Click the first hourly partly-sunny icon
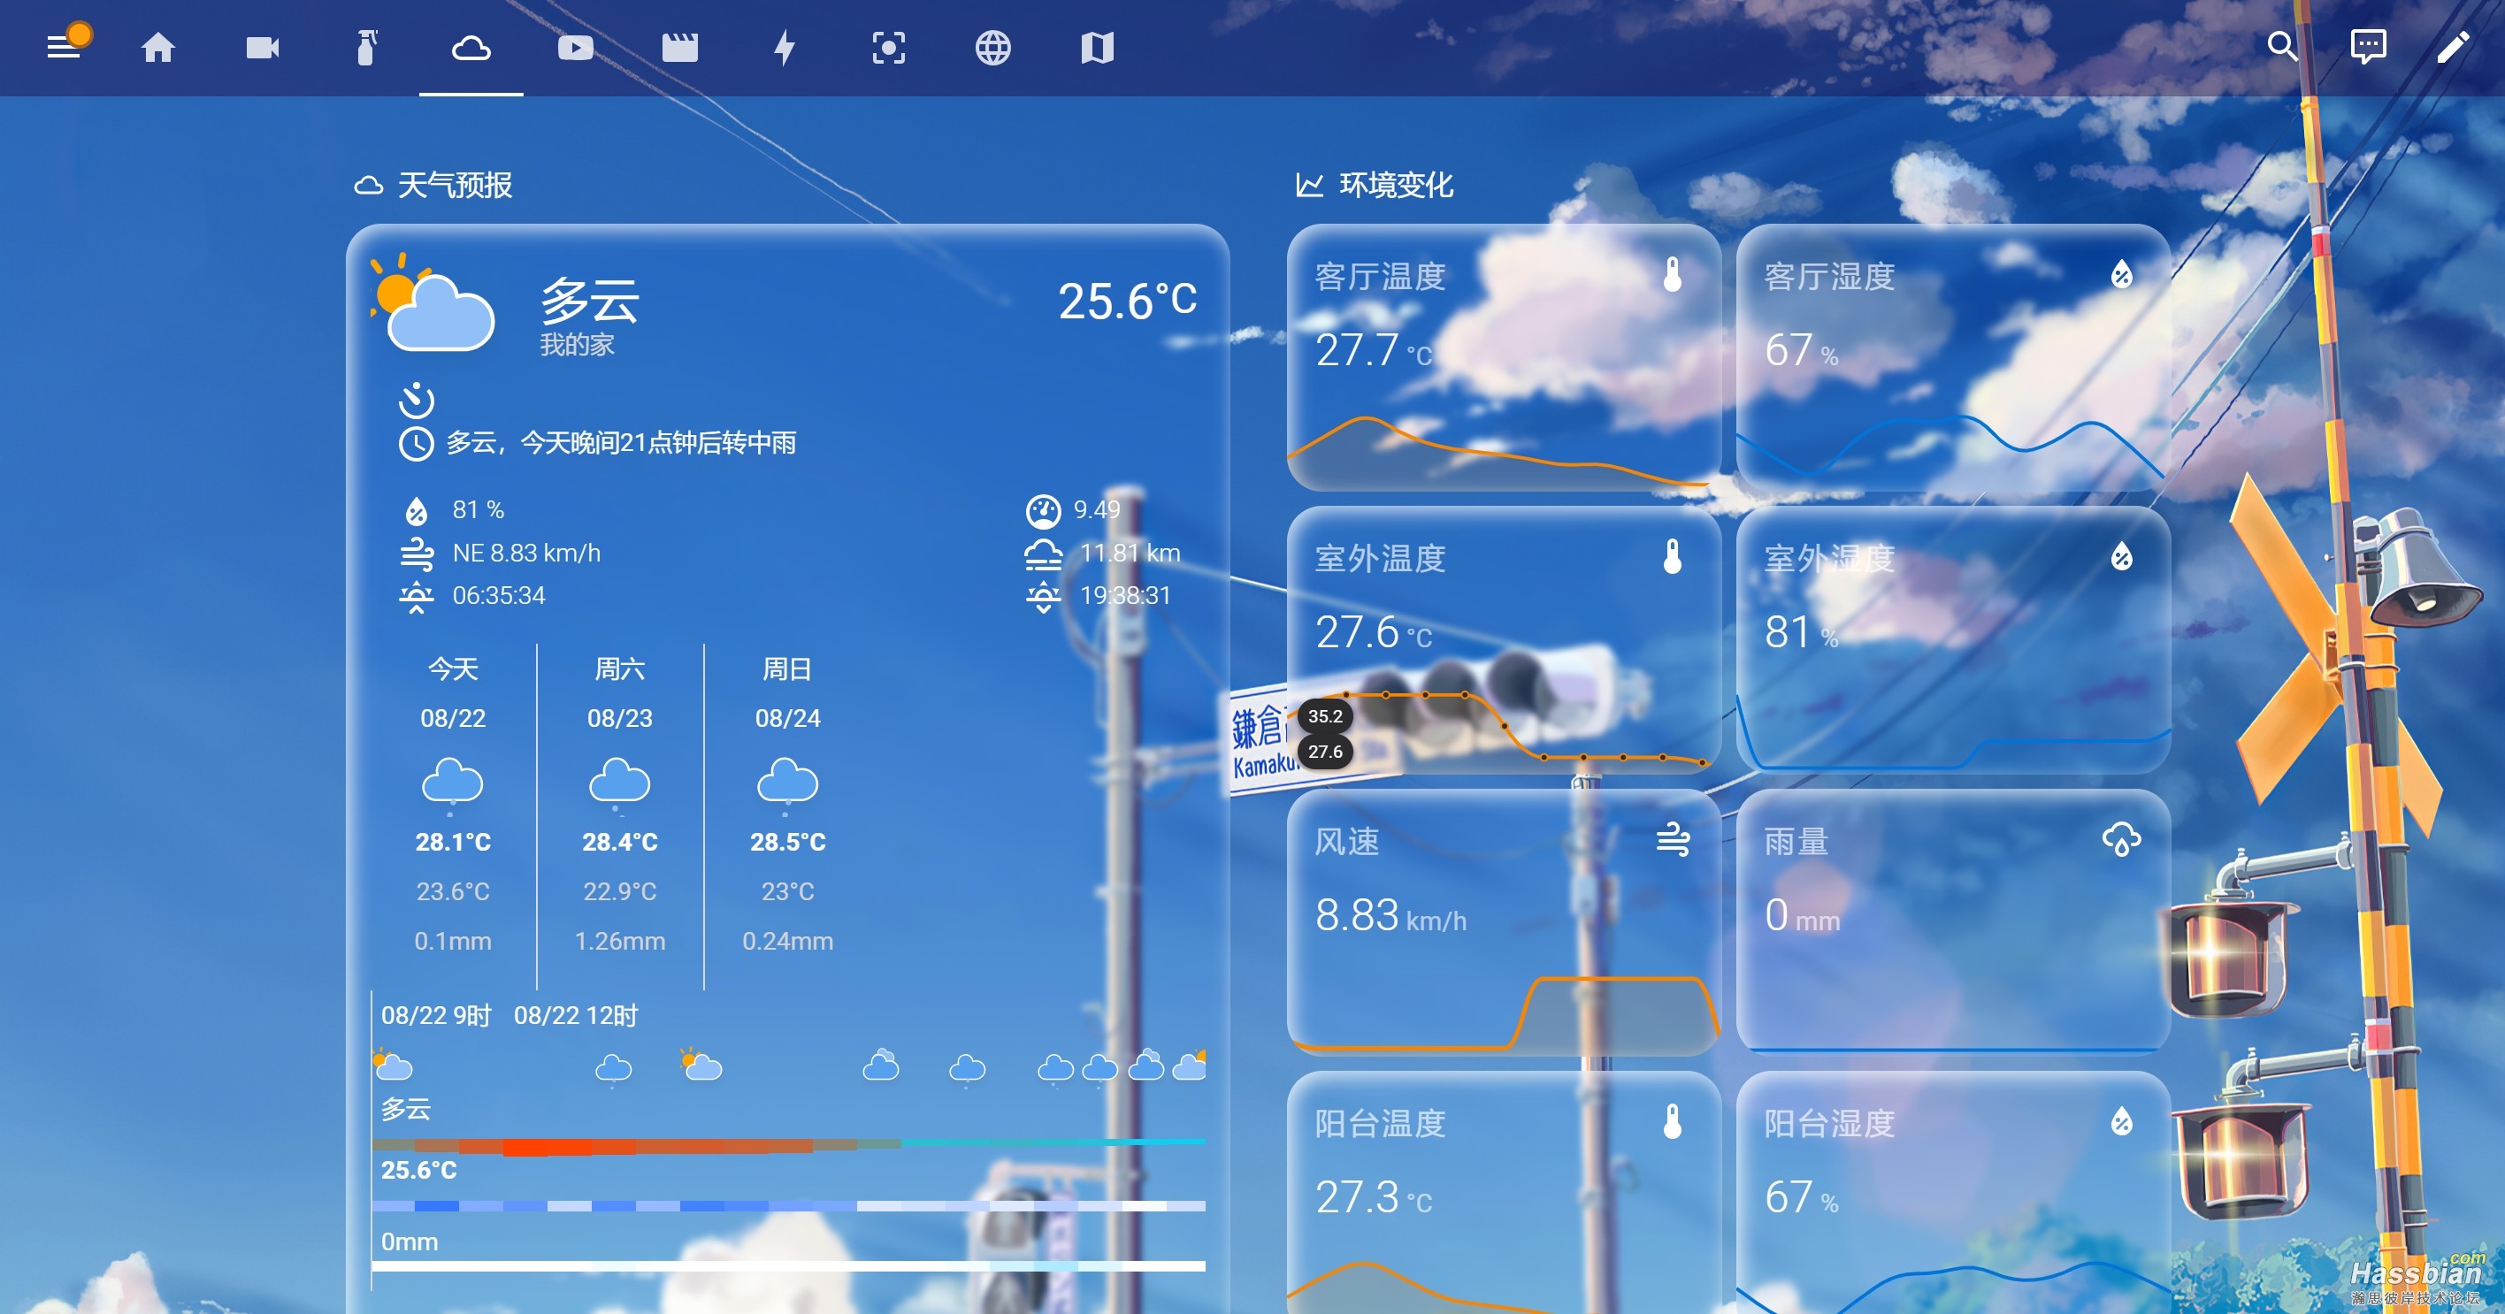The width and height of the screenshot is (2505, 1314). click(x=393, y=1066)
